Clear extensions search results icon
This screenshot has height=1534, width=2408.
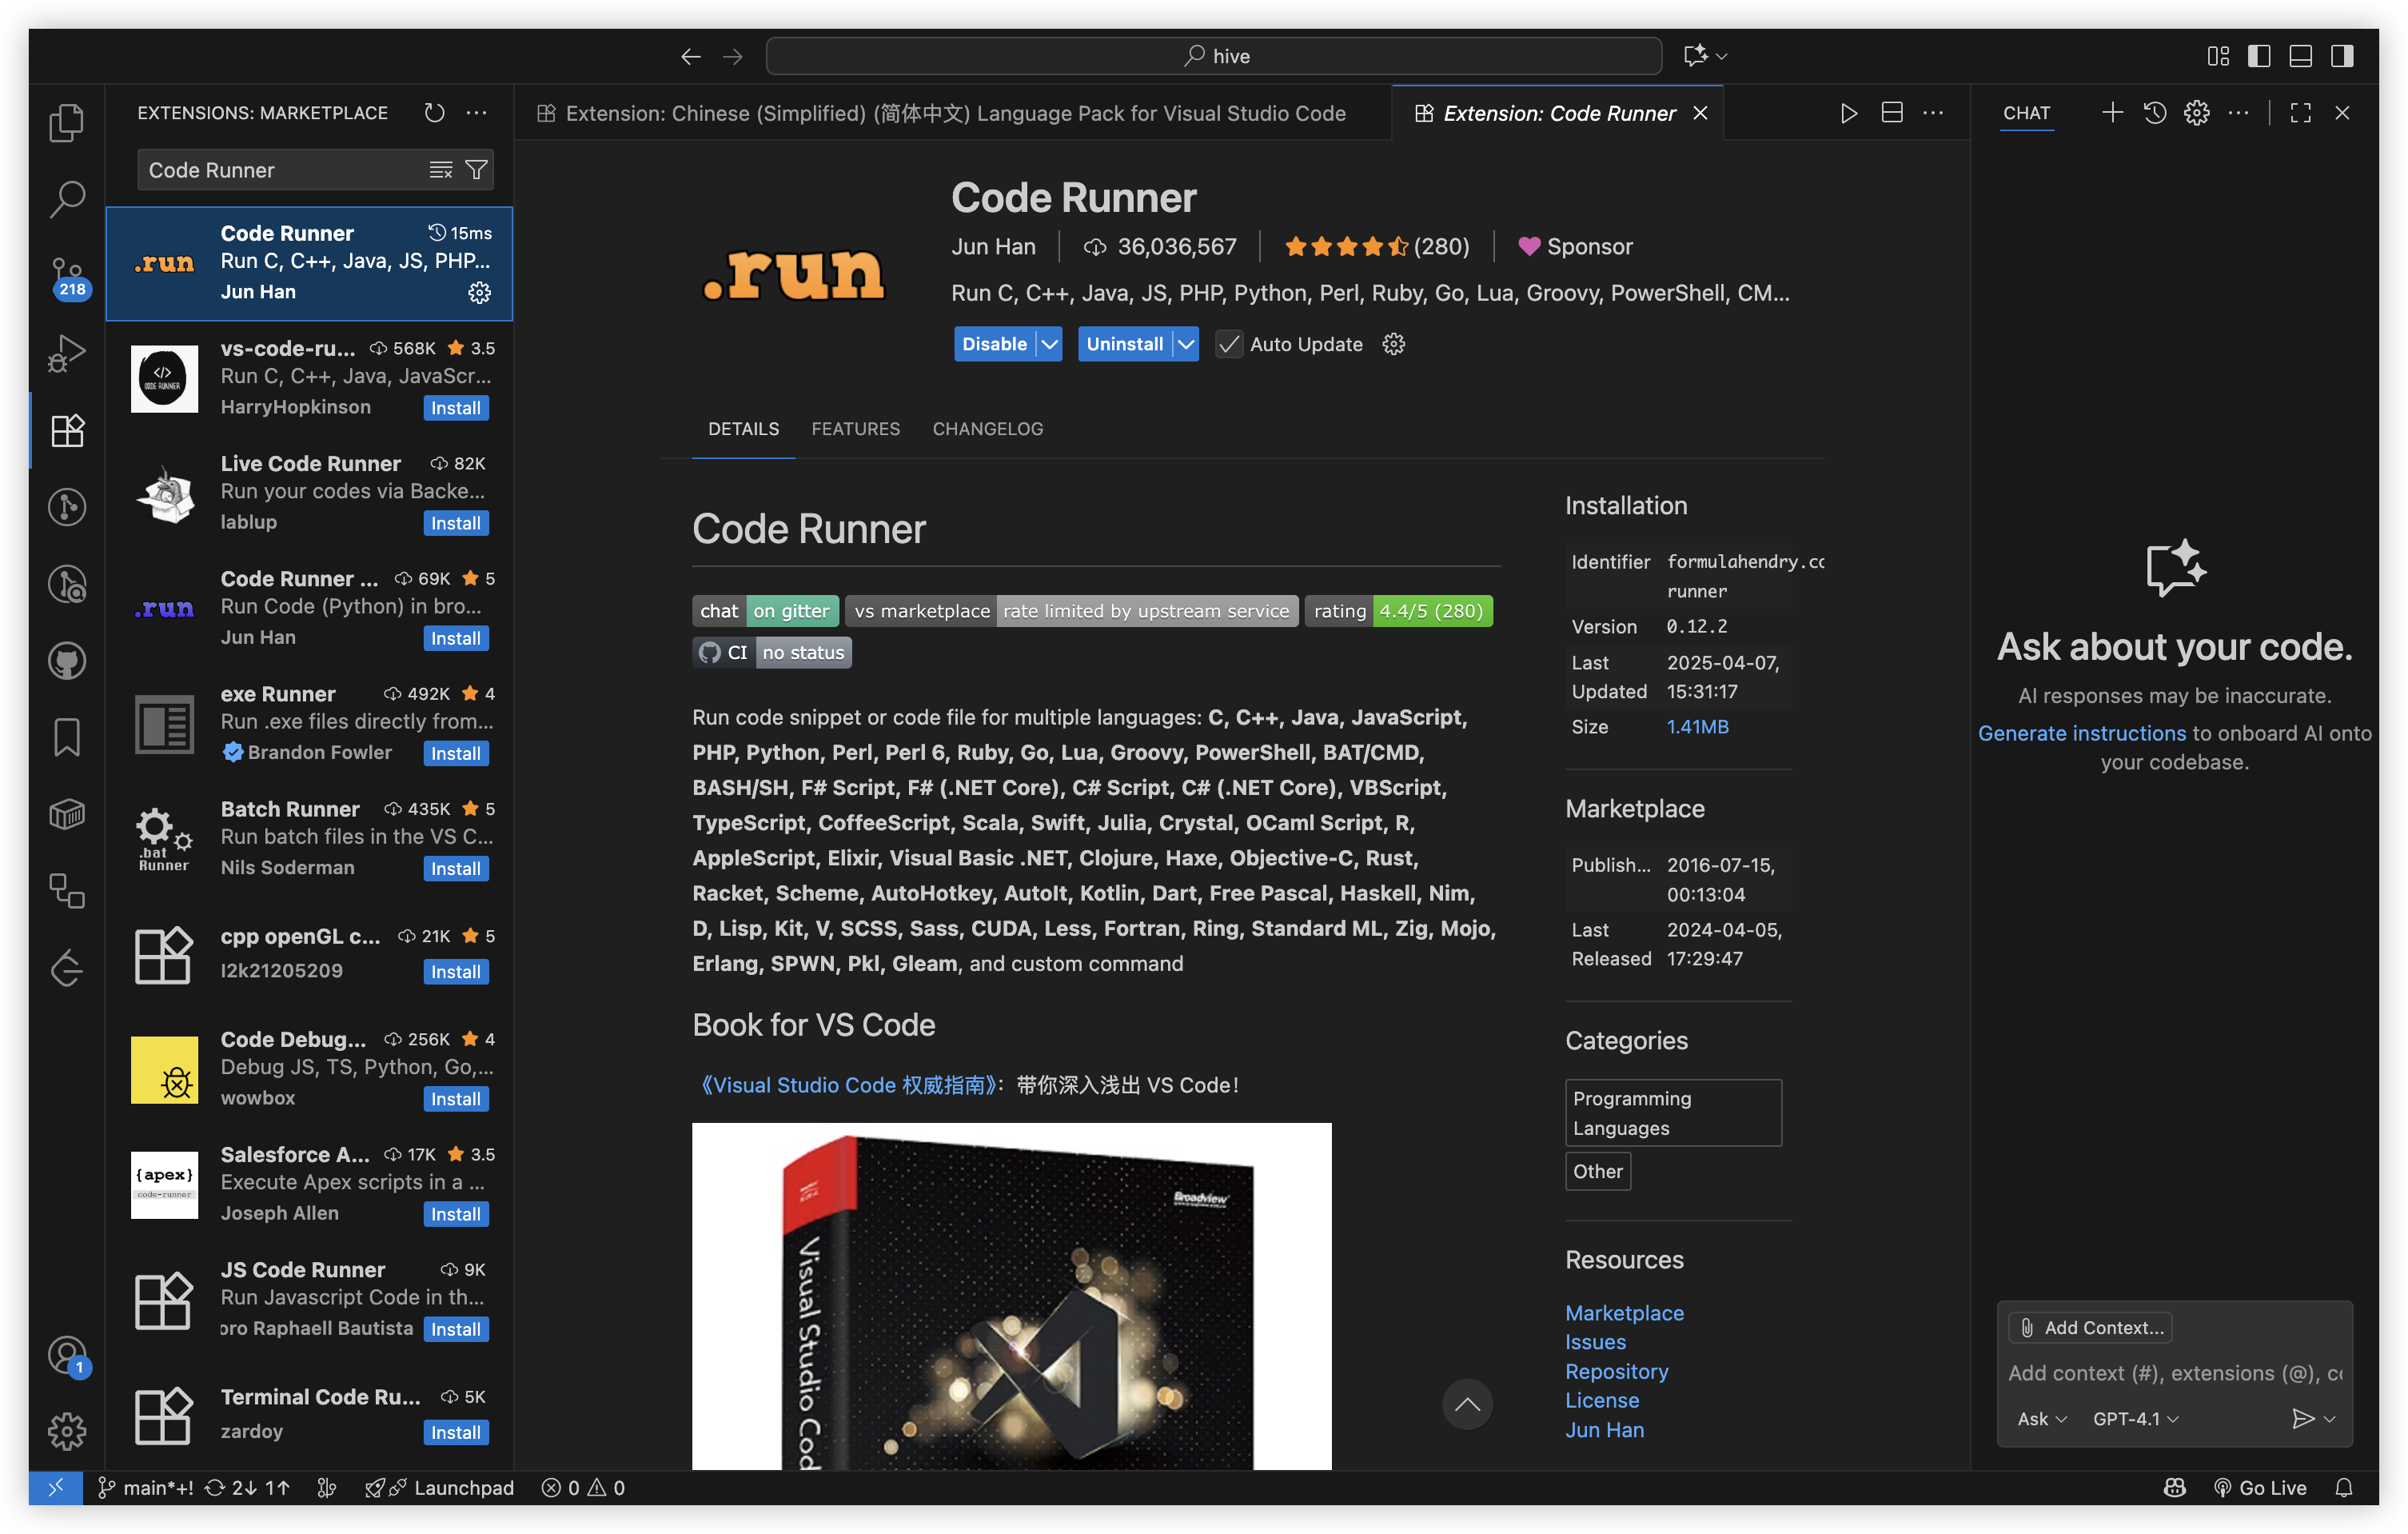tap(441, 170)
